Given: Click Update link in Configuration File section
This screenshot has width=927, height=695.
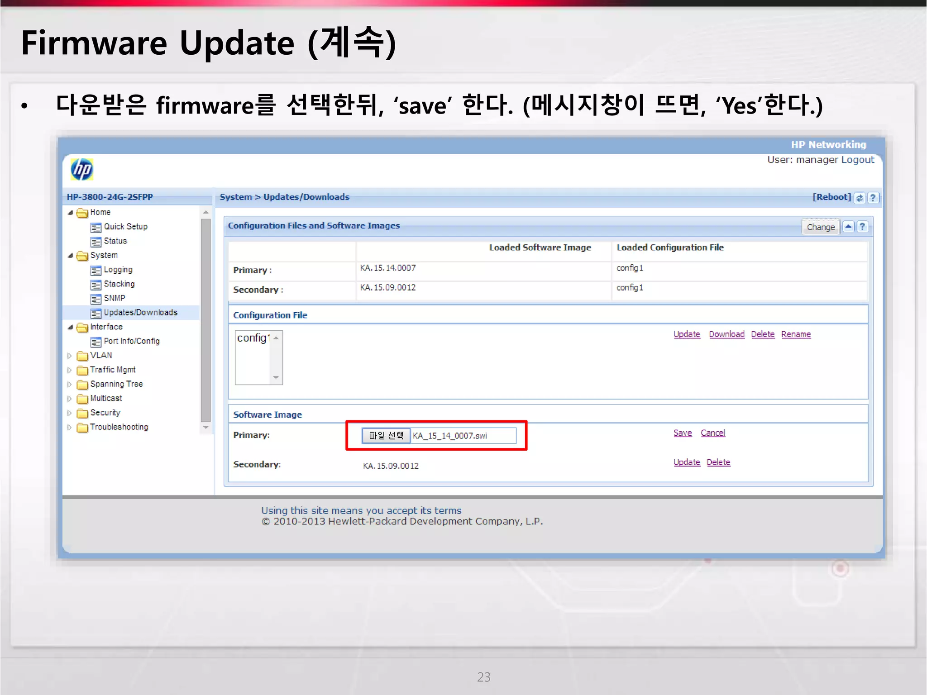Looking at the screenshot, I should click(687, 334).
